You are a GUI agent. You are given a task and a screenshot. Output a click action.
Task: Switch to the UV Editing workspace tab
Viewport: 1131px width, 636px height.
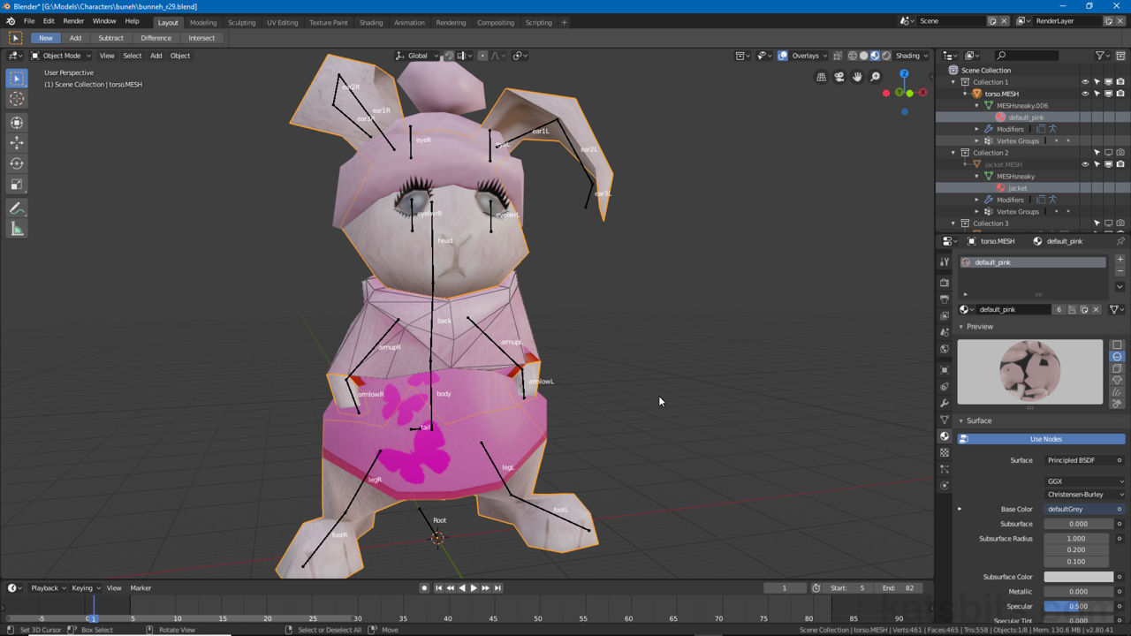coord(283,22)
